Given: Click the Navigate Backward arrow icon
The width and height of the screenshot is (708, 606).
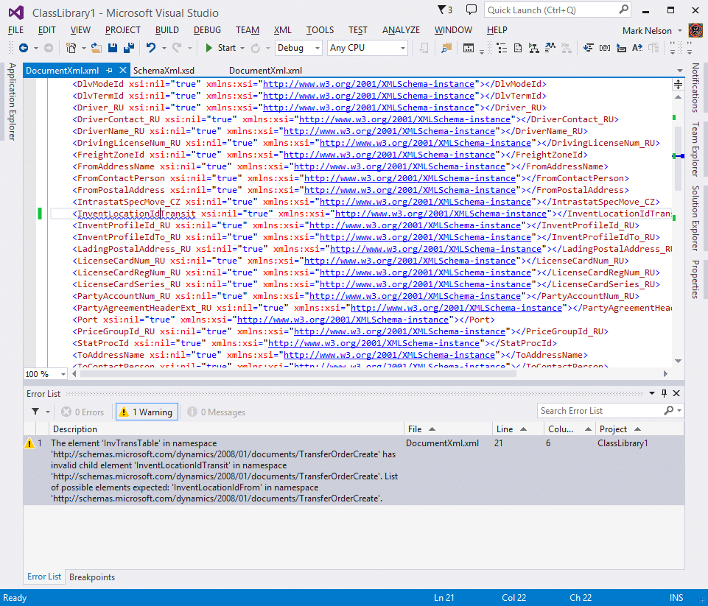Looking at the screenshot, I should point(24,47).
